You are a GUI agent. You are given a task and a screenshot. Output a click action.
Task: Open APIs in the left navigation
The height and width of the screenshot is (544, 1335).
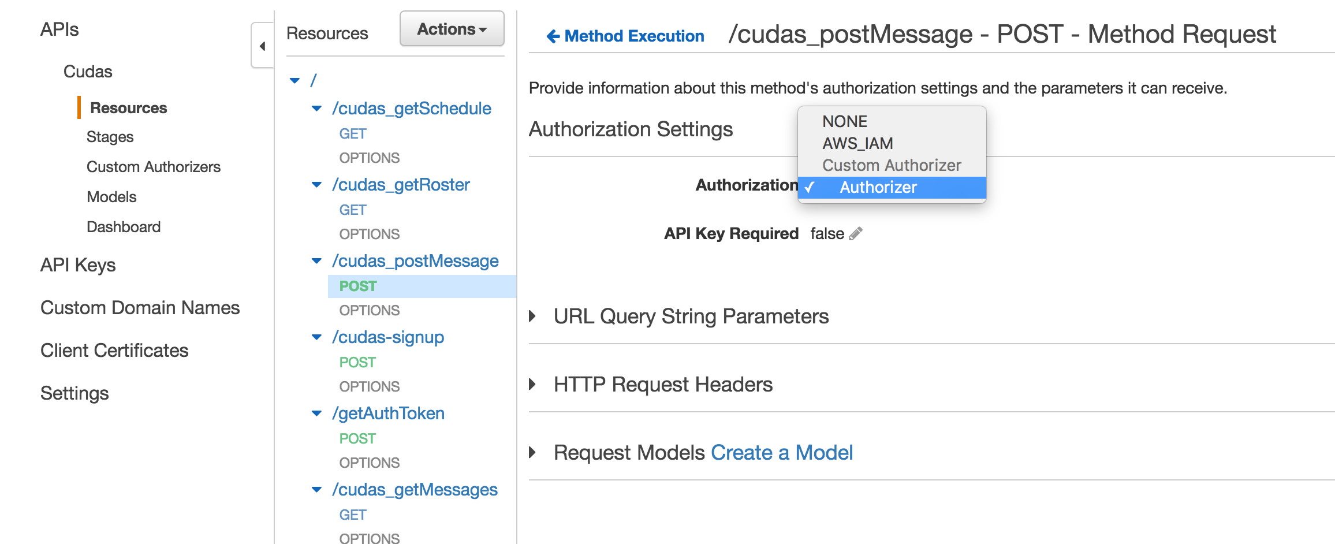[x=59, y=29]
